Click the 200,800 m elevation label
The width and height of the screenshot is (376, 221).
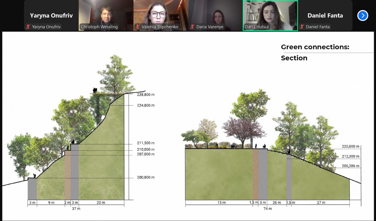coord(146,177)
